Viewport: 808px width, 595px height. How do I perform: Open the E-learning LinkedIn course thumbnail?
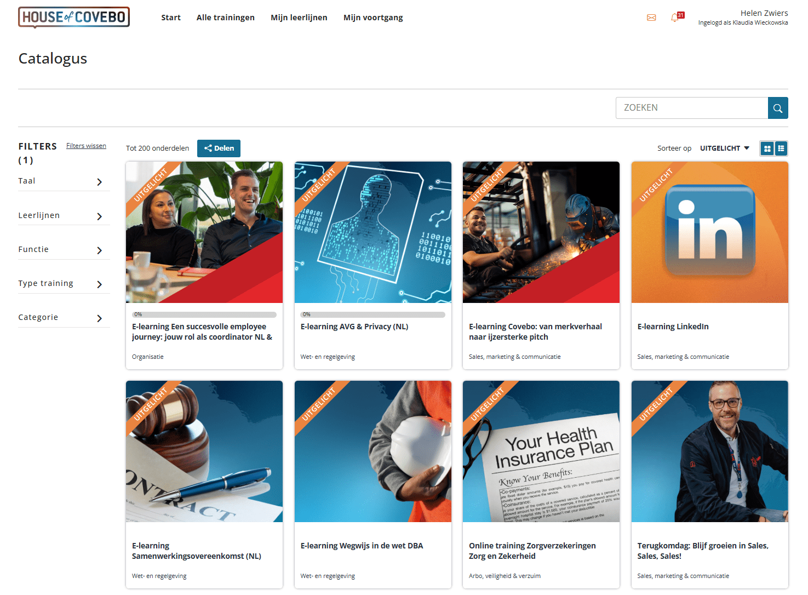(709, 232)
